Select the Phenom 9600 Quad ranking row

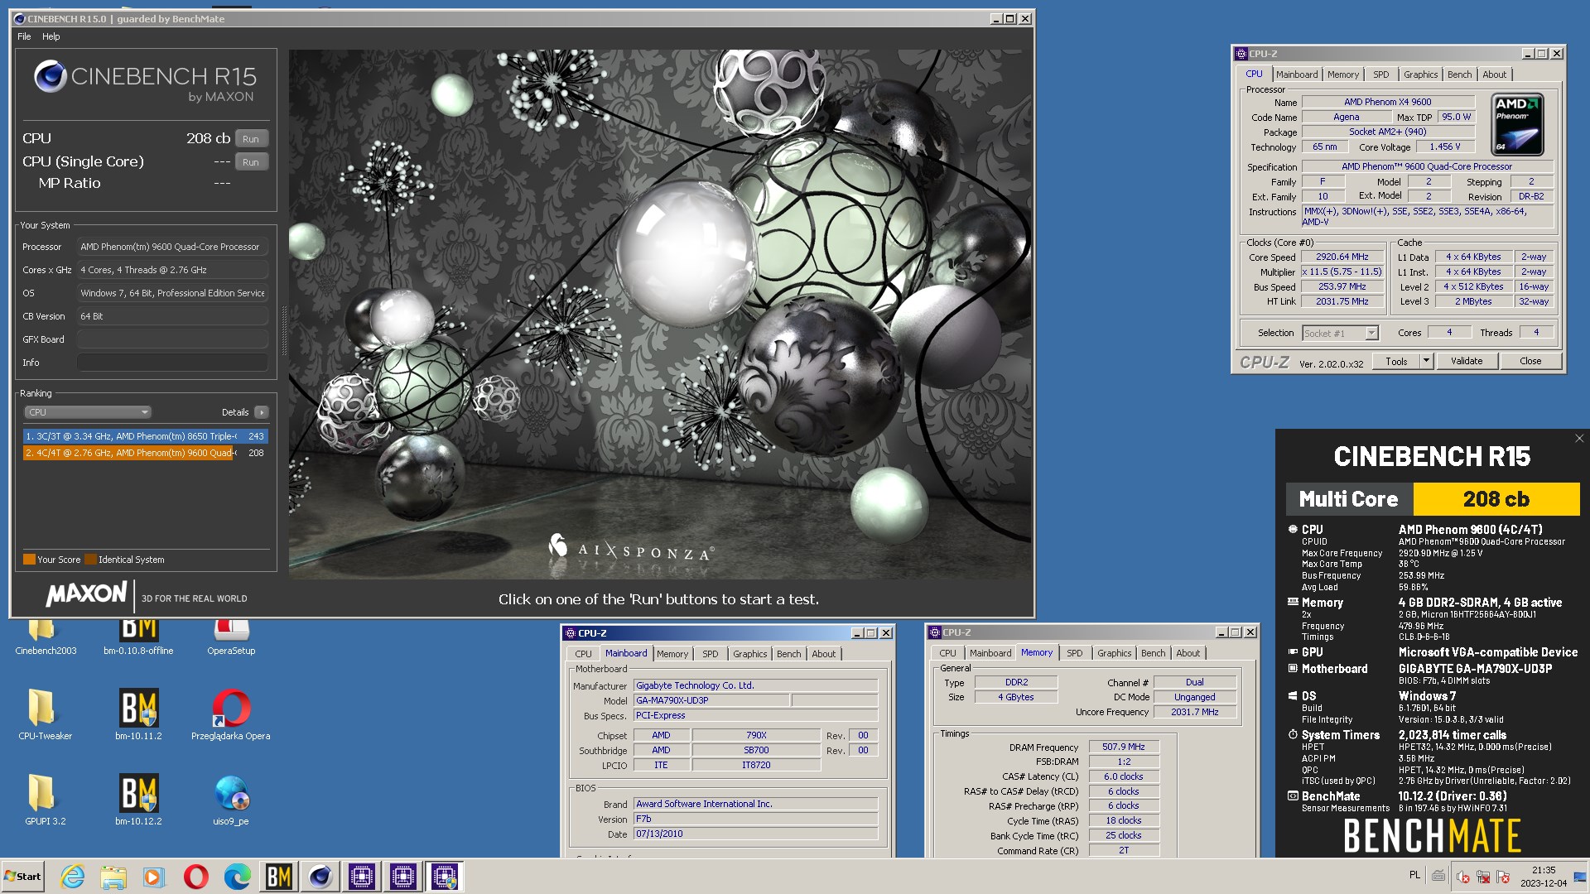[145, 453]
